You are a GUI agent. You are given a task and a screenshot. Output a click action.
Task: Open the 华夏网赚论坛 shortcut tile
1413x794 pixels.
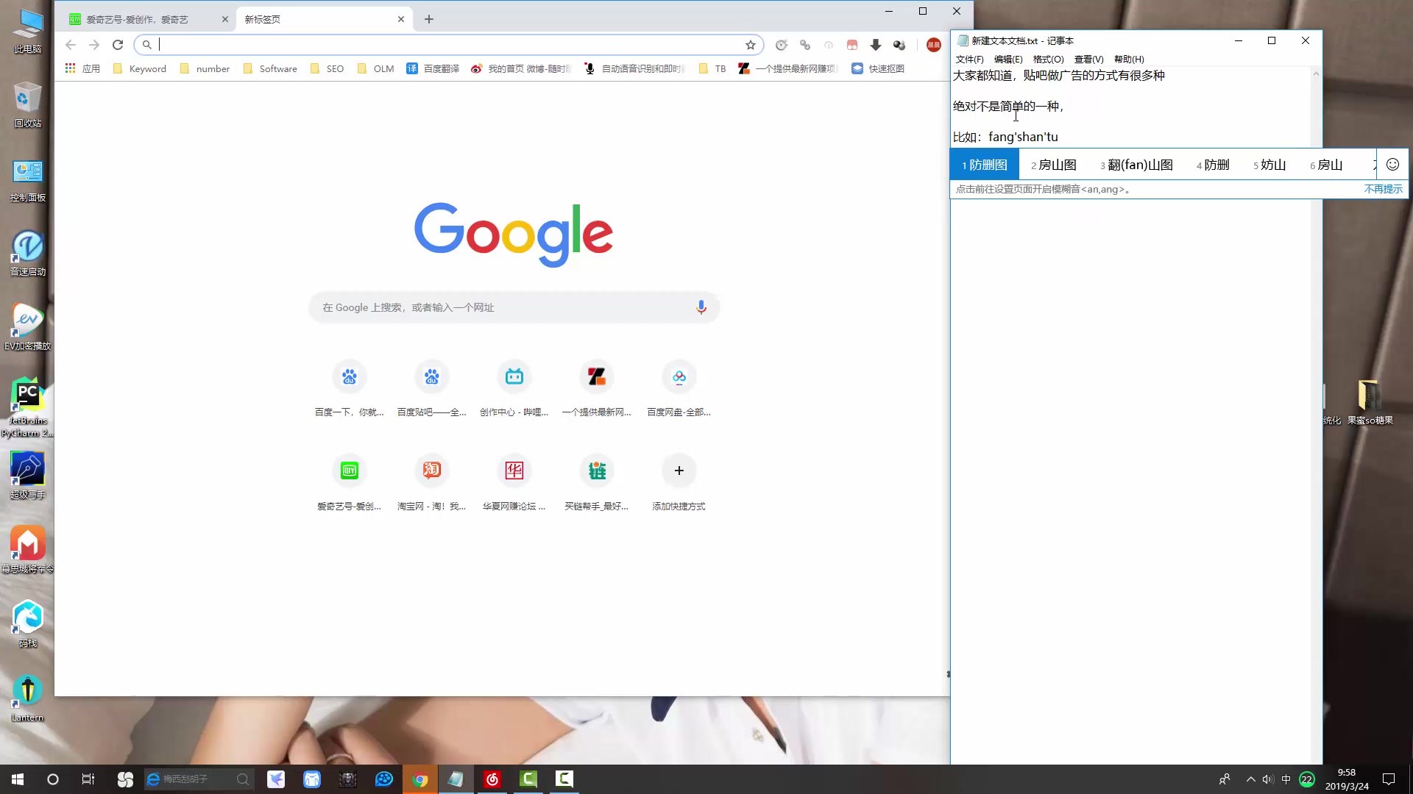[514, 484]
